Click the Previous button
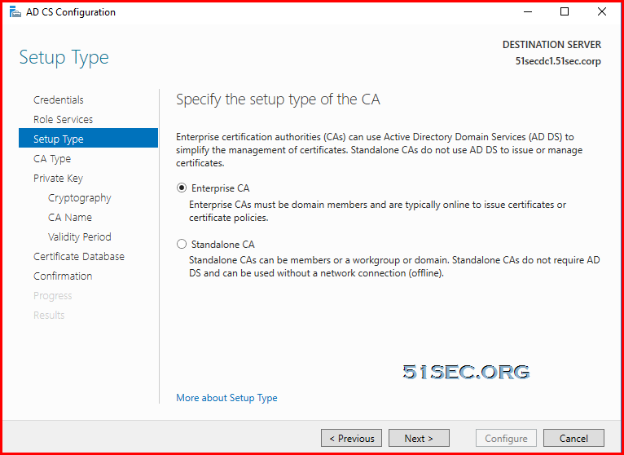The image size is (624, 455). click(351, 438)
